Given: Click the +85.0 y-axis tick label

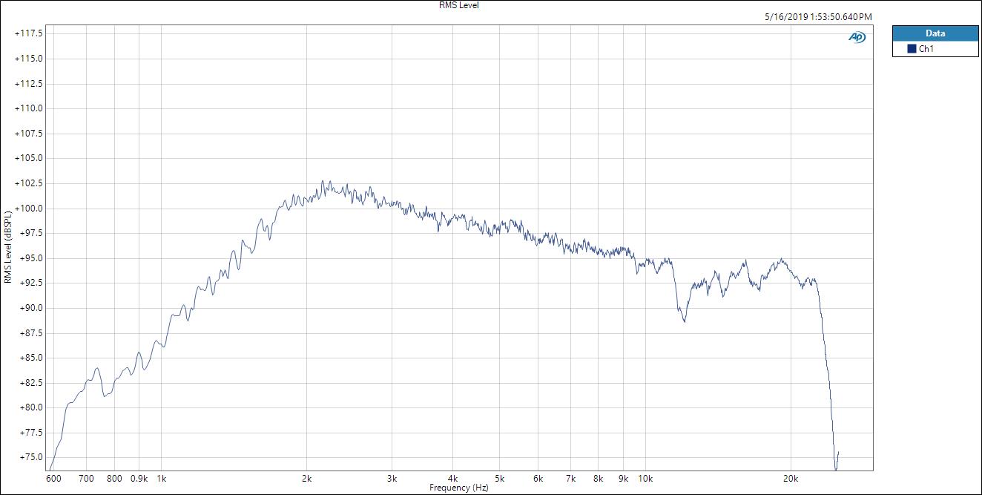Looking at the screenshot, I should (32, 358).
